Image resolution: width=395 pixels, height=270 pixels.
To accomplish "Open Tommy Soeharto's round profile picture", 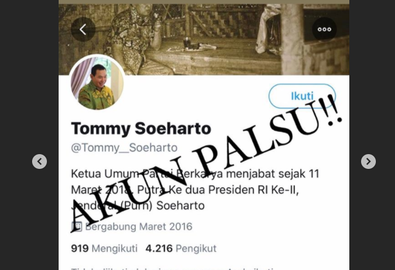I will click(x=98, y=84).
